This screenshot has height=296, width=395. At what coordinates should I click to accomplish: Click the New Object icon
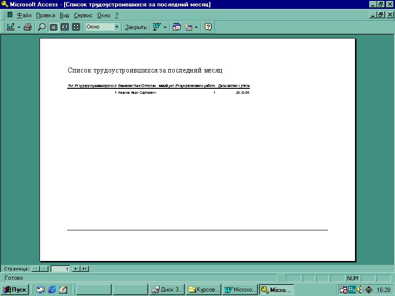pos(189,27)
